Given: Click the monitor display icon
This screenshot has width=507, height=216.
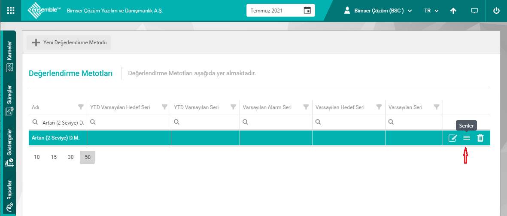Looking at the screenshot, I should (x=474, y=11).
